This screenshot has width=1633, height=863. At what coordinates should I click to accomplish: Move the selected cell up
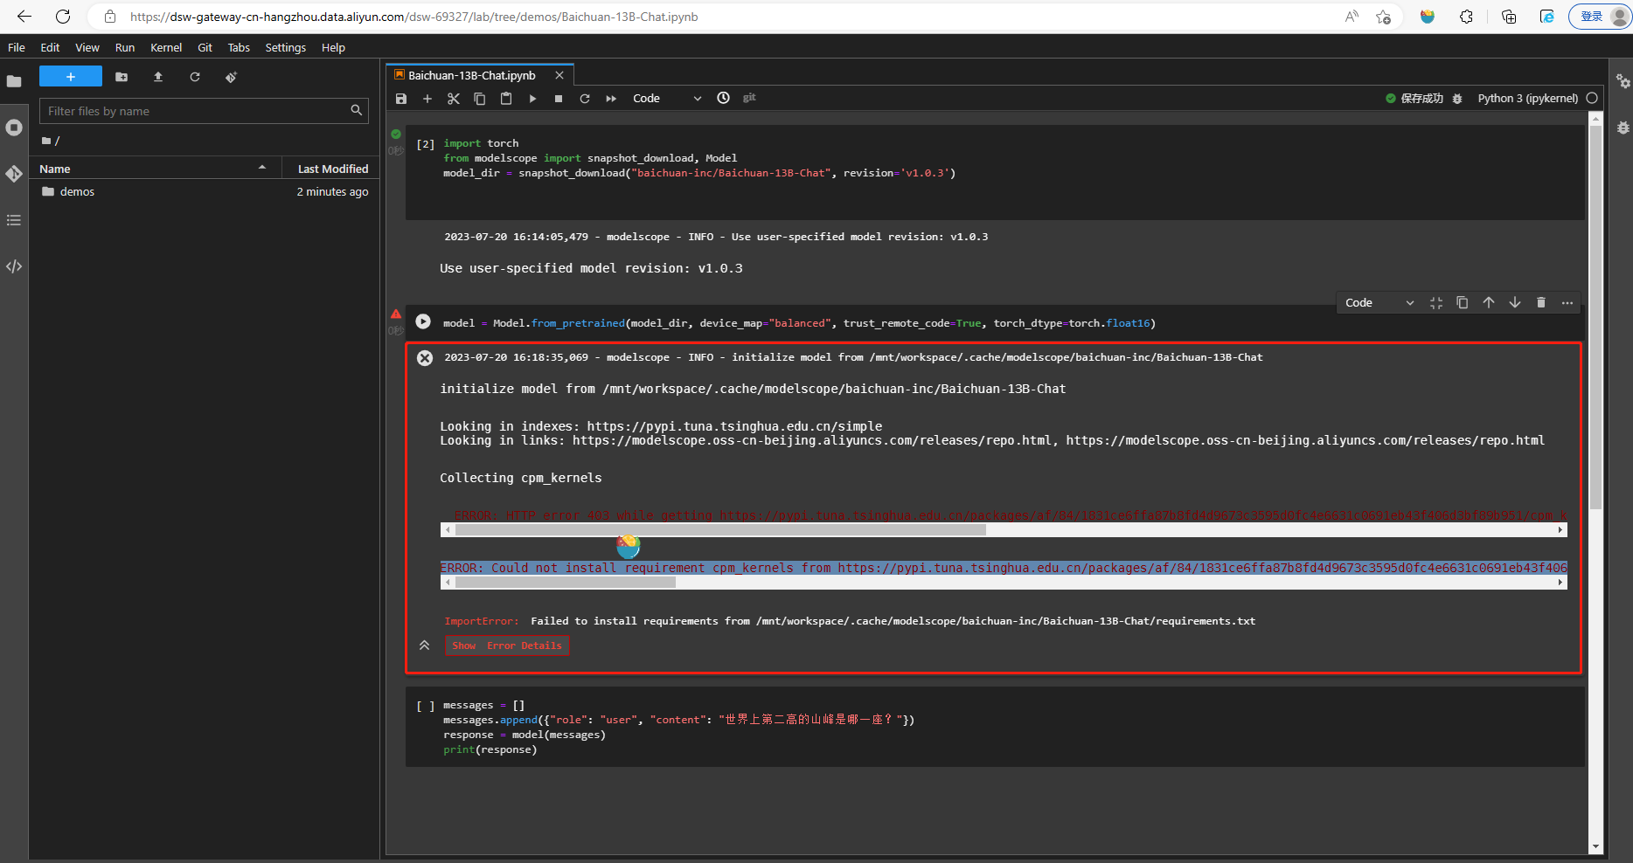pyautogui.click(x=1489, y=302)
